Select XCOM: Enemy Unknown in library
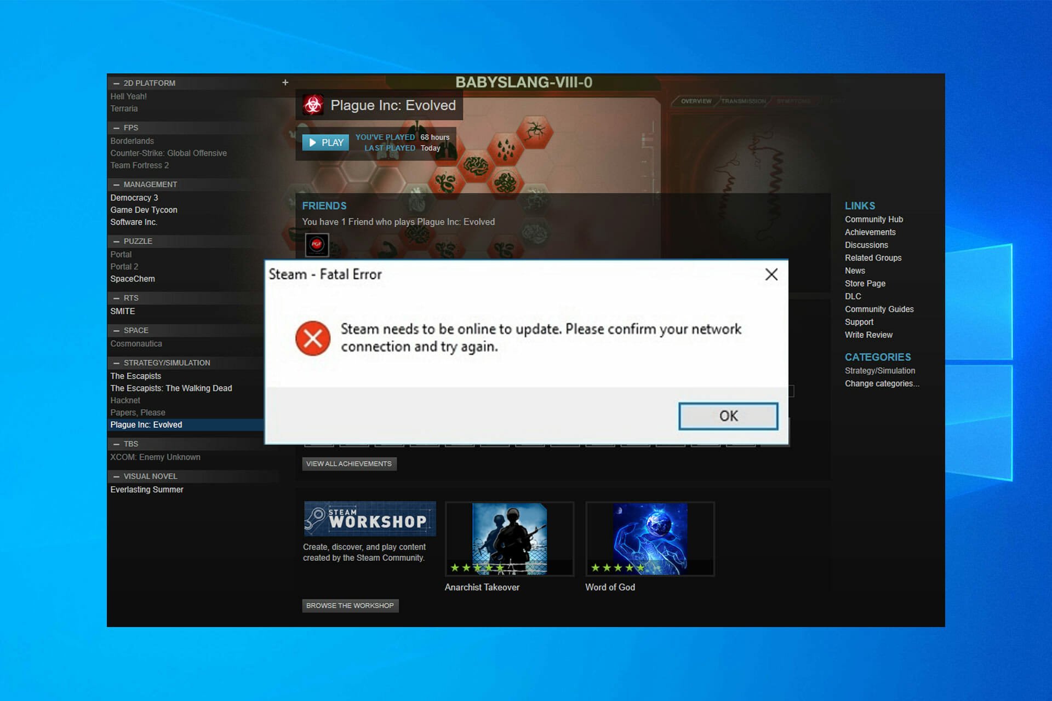Viewport: 1052px width, 701px height. [156, 457]
